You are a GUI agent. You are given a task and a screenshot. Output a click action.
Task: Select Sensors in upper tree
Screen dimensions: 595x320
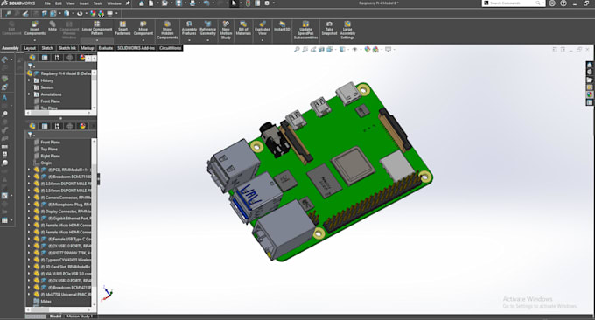pos(47,87)
